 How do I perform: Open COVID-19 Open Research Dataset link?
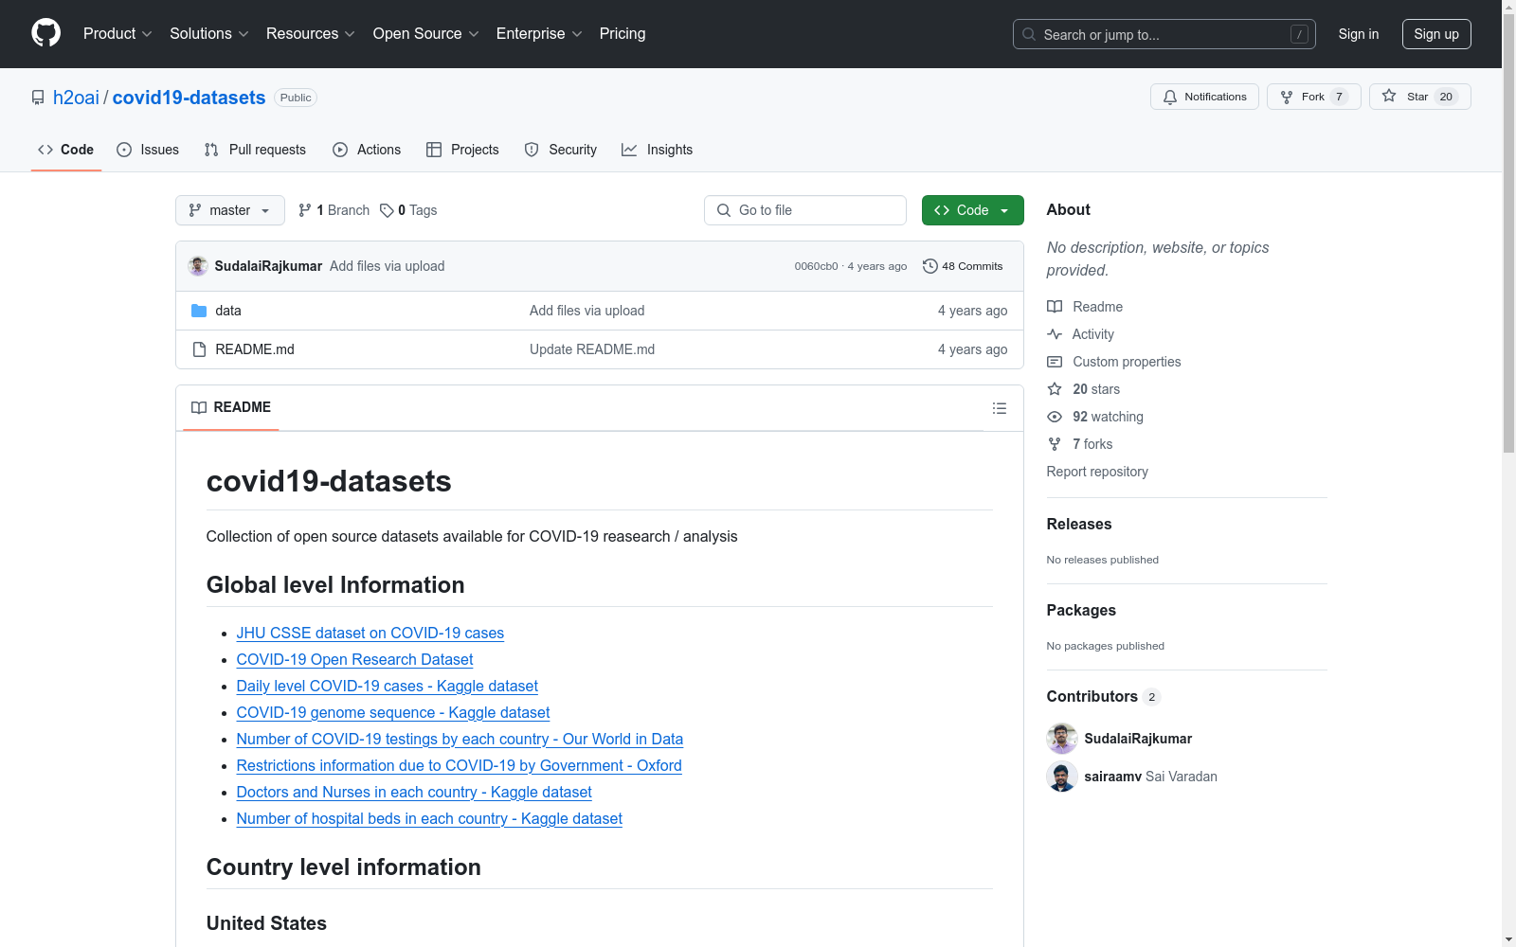tap(354, 659)
